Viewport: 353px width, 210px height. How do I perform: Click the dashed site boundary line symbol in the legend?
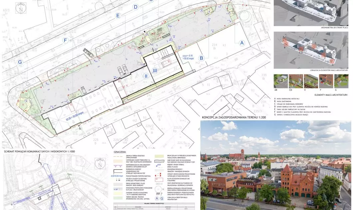click(118, 156)
